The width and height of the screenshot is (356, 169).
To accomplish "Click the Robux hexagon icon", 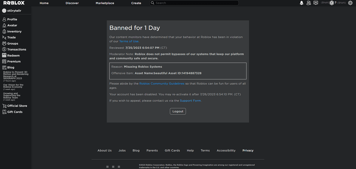I will [x=332, y=3].
